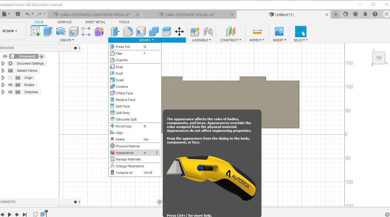The height and width of the screenshot is (217, 390).
Task: Switch to CARA B ESTANTE LUNA tab
Action: coord(95,15)
